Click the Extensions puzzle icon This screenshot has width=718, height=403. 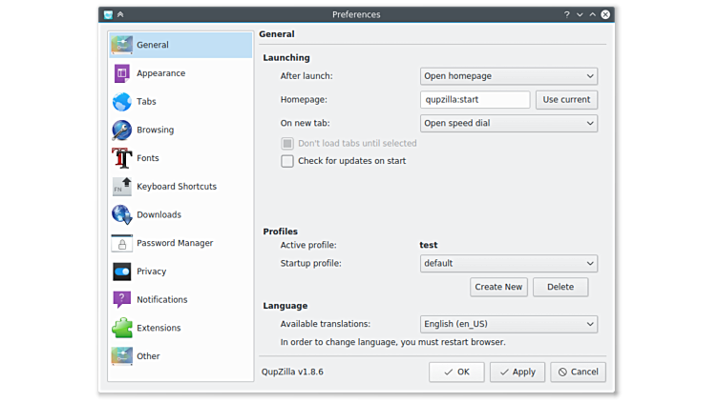(x=121, y=328)
